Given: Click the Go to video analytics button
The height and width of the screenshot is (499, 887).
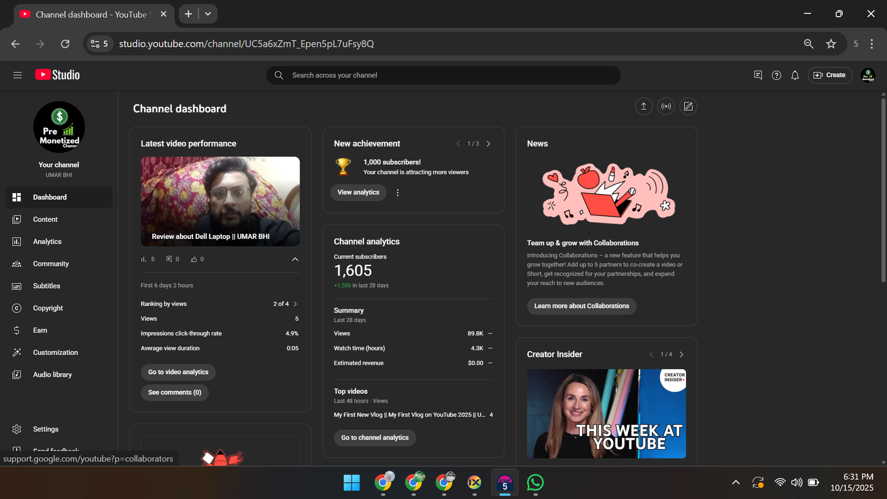Looking at the screenshot, I should (x=178, y=372).
